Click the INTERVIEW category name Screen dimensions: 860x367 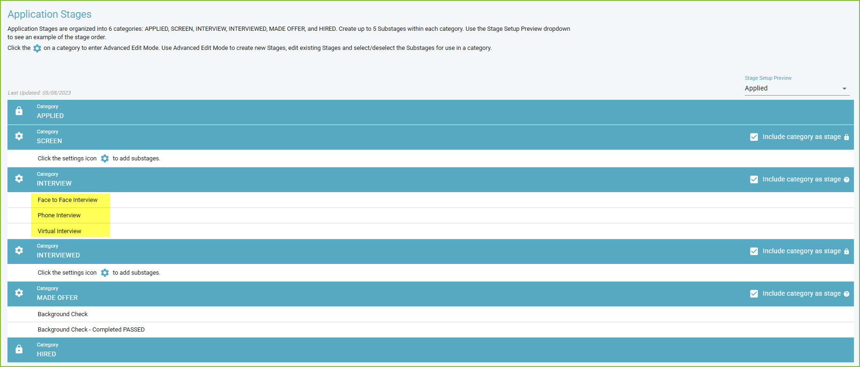[54, 183]
